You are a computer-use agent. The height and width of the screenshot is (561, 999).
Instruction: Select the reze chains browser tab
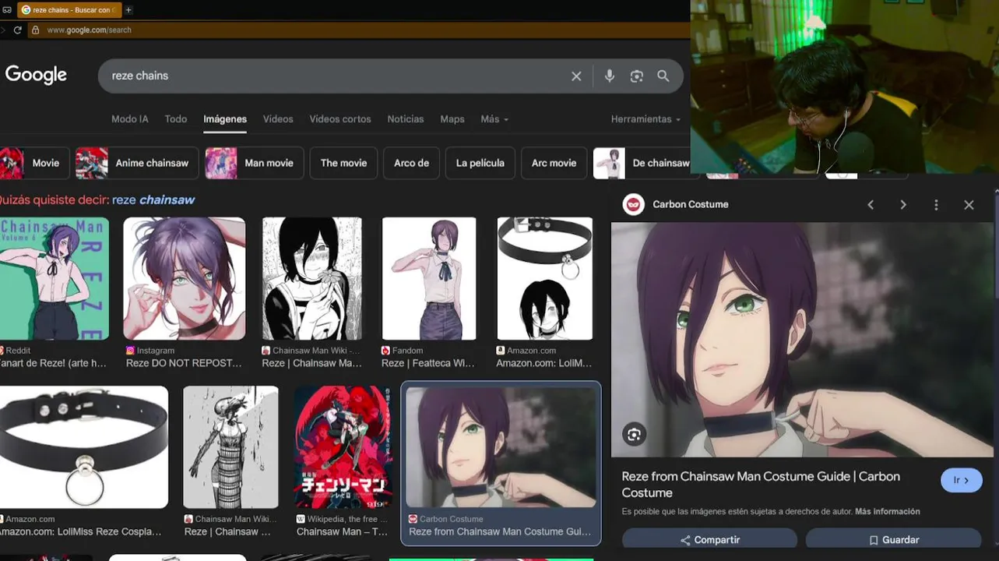[69, 10]
